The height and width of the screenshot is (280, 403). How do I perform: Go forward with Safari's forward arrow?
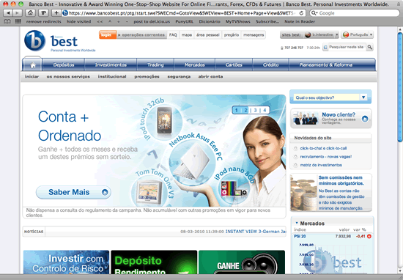point(18,12)
